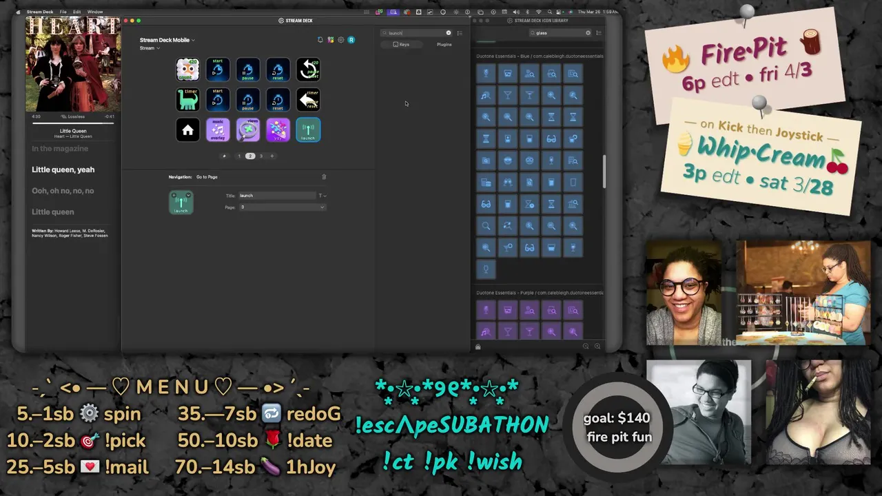
Task: Open Stream Deck notifications bell
Action: point(320,40)
